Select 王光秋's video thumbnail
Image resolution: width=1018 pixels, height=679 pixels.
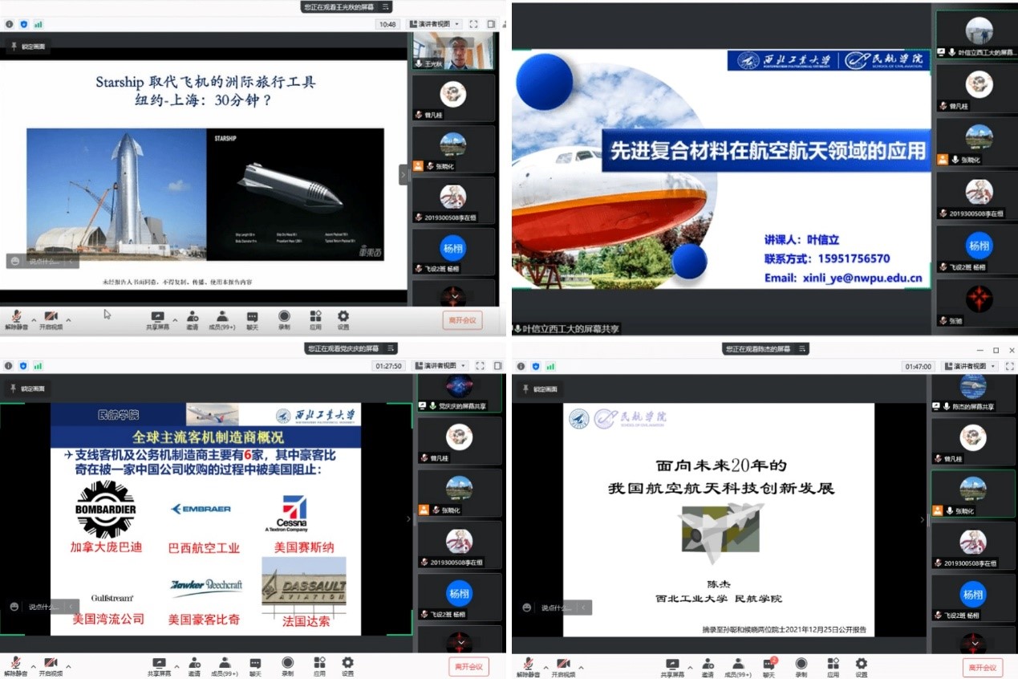pos(453,51)
